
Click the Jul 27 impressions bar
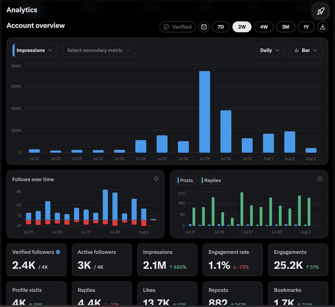pyautogui.click(x=162, y=144)
